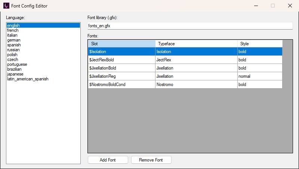
Task: Choose italian from the Language list
Action: tap(43, 35)
